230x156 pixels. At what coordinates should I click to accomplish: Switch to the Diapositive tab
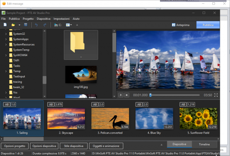pos(179,144)
